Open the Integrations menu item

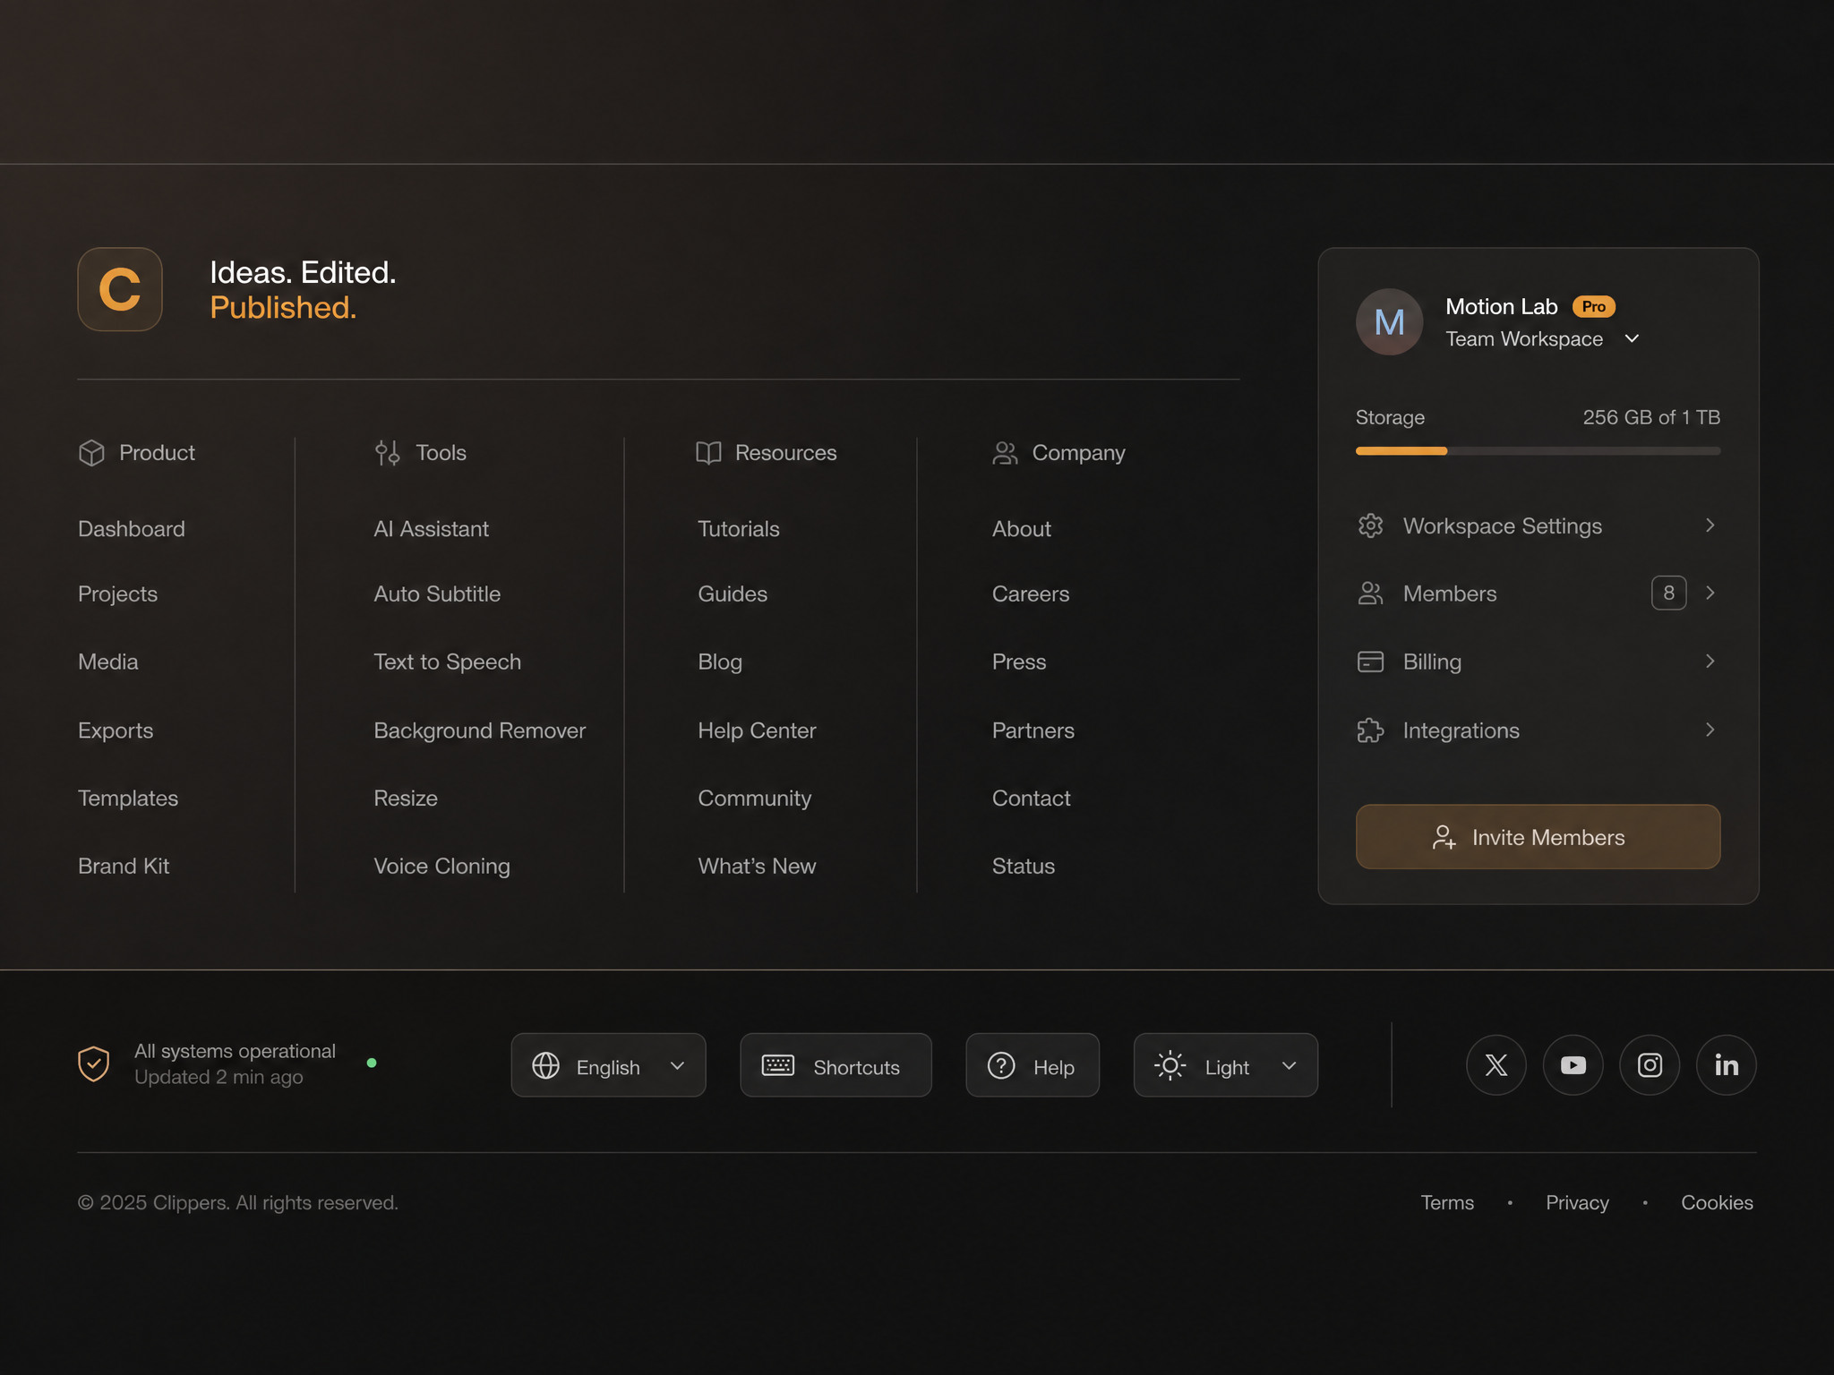pos(1538,730)
